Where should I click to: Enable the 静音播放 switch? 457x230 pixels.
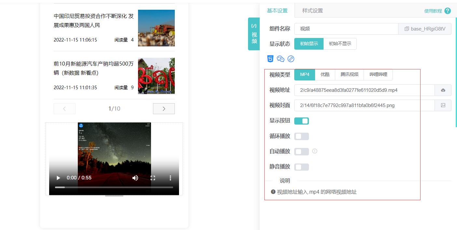[301, 167]
